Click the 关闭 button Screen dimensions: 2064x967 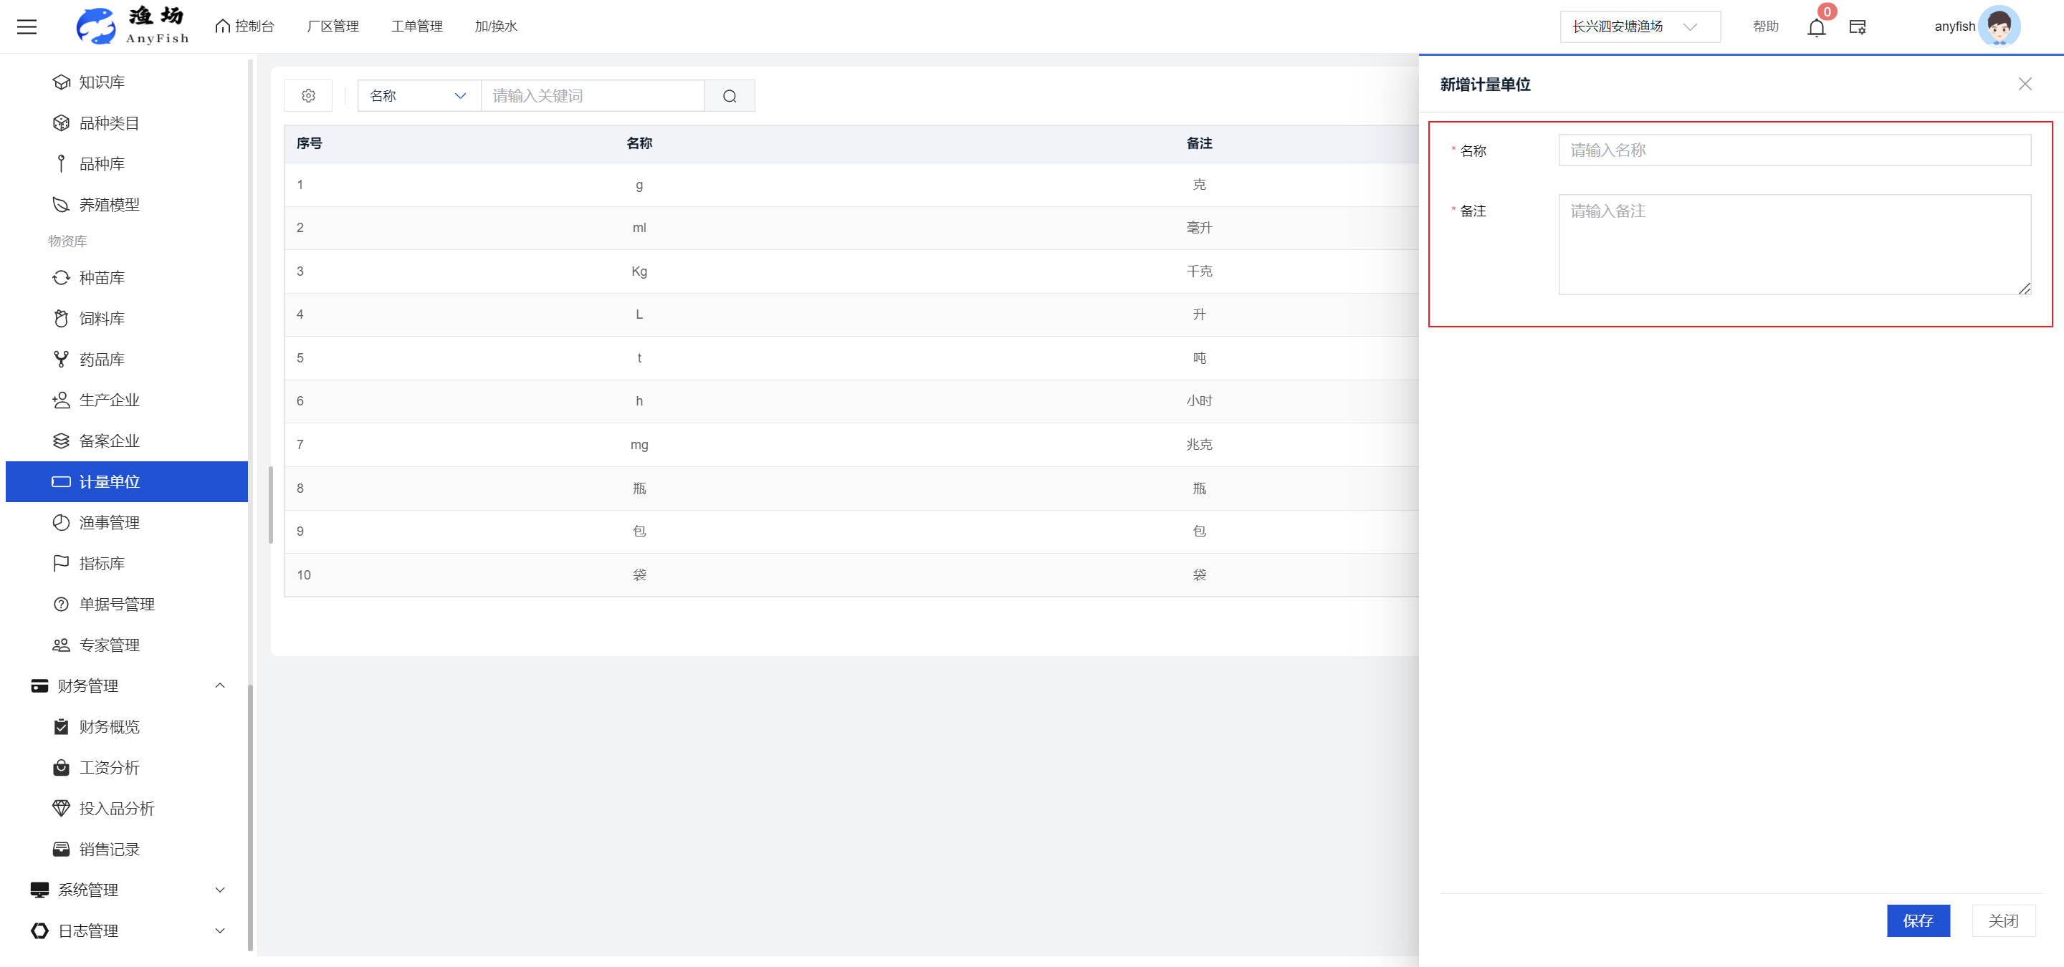2002,920
